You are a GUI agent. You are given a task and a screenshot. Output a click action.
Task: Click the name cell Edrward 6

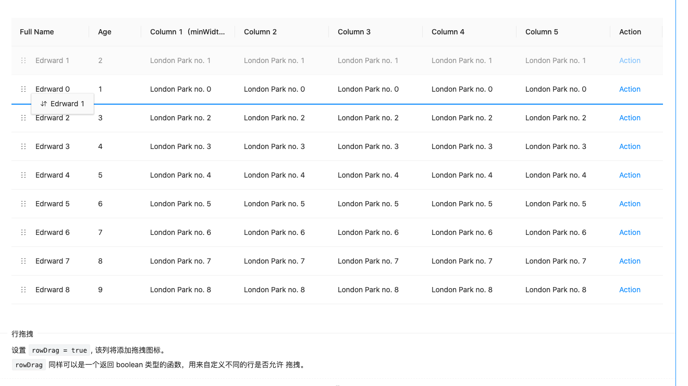(x=53, y=232)
